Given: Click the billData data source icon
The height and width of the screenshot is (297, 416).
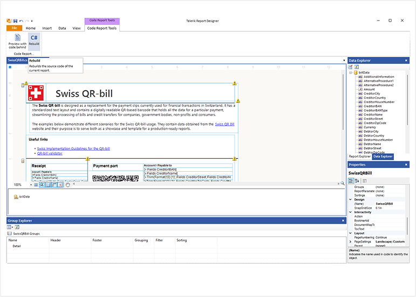Looking at the screenshot, I should coord(16,197).
